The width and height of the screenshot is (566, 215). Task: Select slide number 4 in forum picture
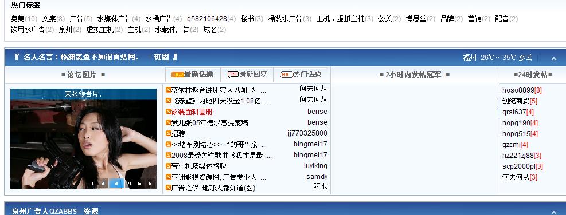tap(129, 184)
